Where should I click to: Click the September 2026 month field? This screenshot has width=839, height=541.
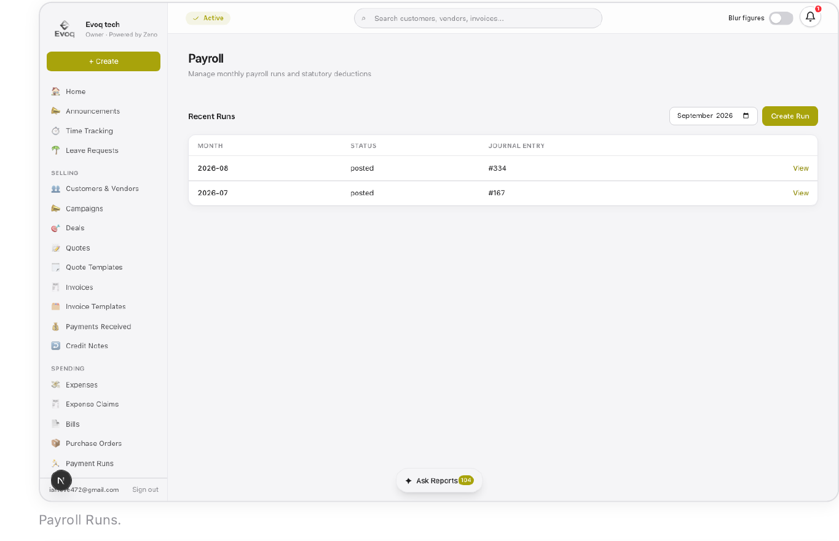click(713, 116)
